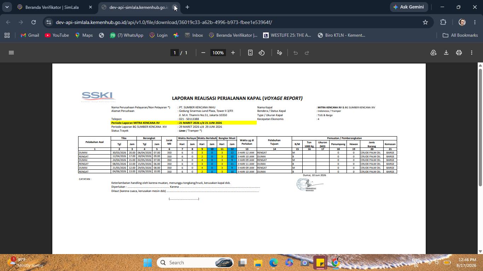
Task: Expand the tab search dropdown
Action: pos(7,7)
